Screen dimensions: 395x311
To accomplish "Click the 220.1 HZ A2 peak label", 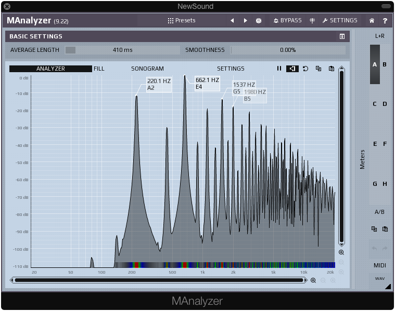I will click(159, 85).
